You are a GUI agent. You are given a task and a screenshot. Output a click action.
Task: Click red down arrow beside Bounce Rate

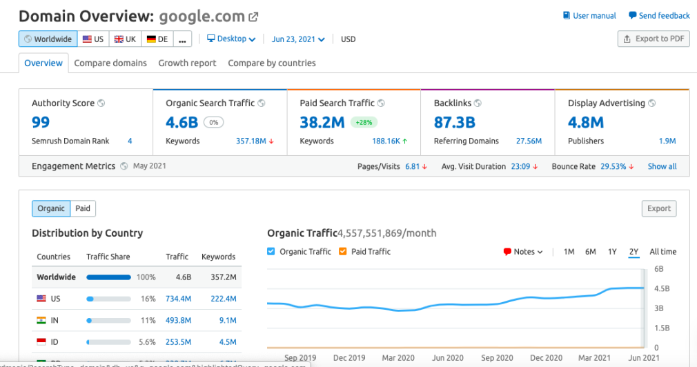631,167
